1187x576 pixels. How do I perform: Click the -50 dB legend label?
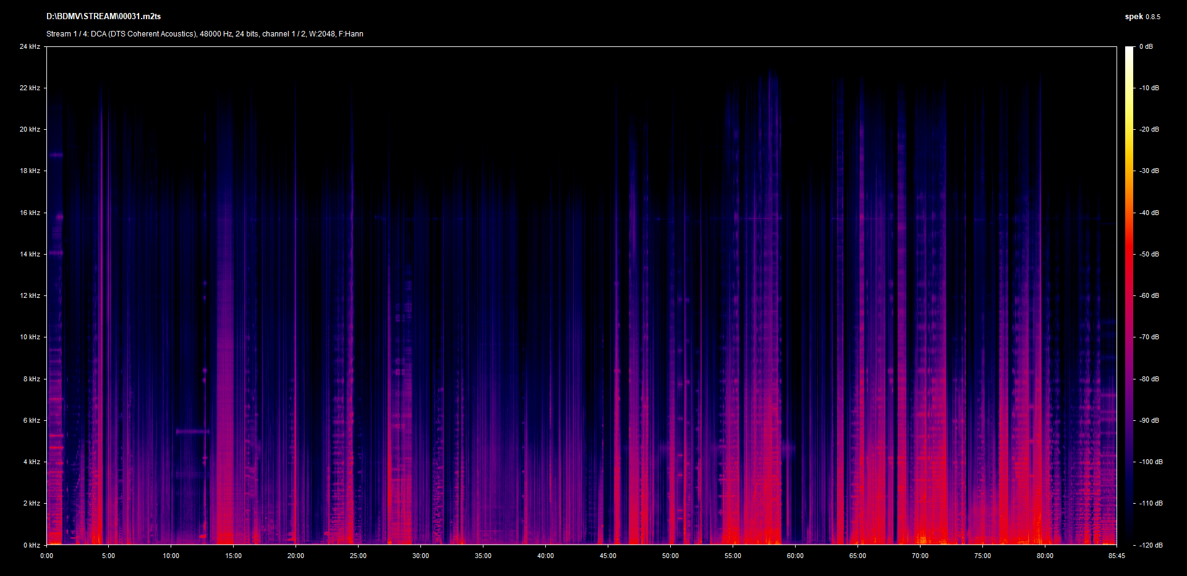1149,254
